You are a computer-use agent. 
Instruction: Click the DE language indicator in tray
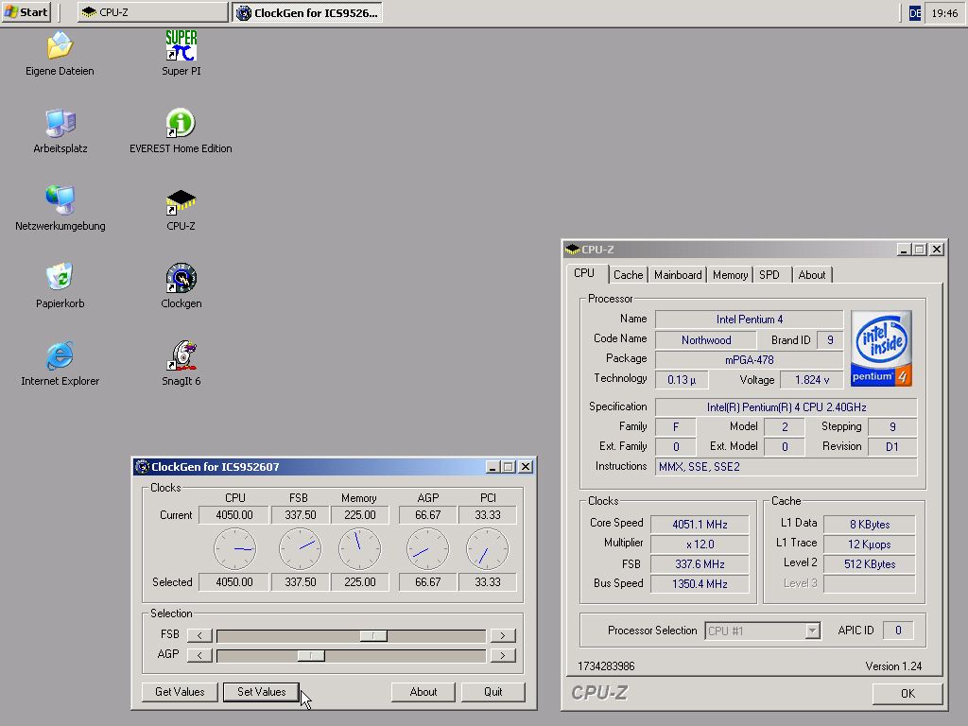pos(915,13)
